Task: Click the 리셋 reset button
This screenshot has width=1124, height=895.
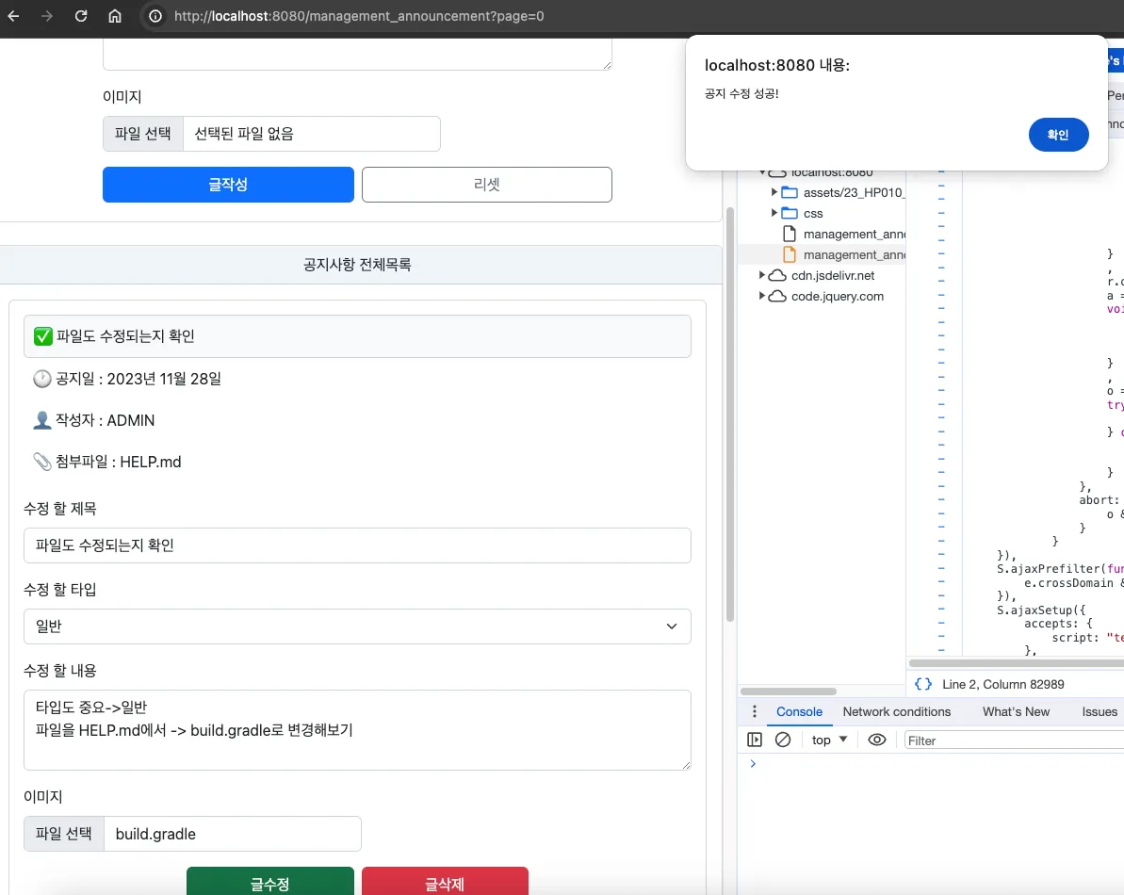Action: pyautogui.click(x=487, y=185)
